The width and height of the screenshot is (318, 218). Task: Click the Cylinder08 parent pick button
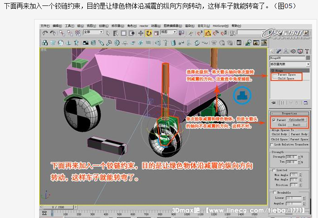pyautogui.click(x=297, y=120)
